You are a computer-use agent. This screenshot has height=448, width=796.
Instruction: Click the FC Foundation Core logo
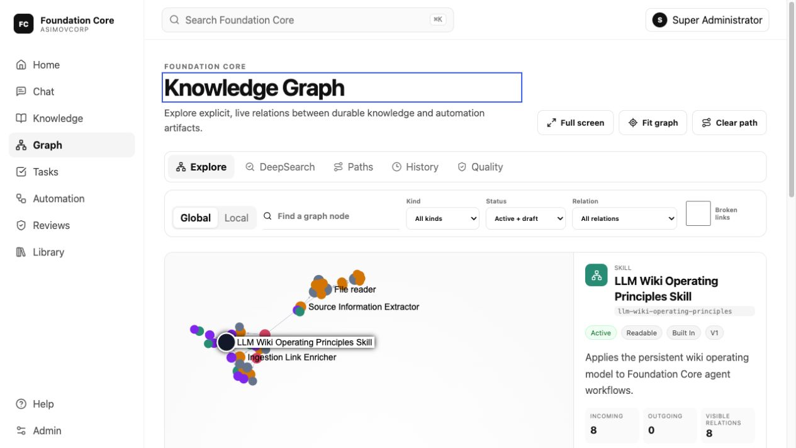pos(23,24)
